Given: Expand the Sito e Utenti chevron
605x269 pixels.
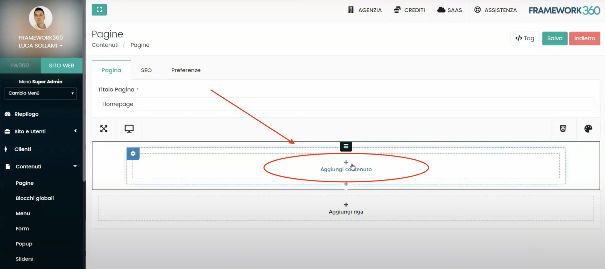Looking at the screenshot, I should pos(75,131).
